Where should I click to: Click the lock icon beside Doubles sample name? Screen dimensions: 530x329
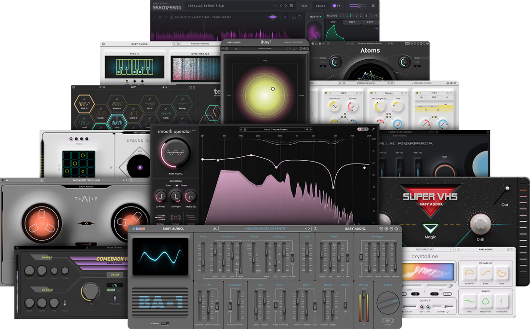coord(172,17)
